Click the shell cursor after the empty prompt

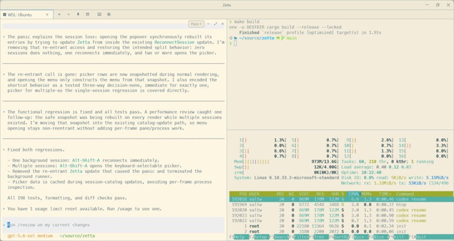pos(235,43)
